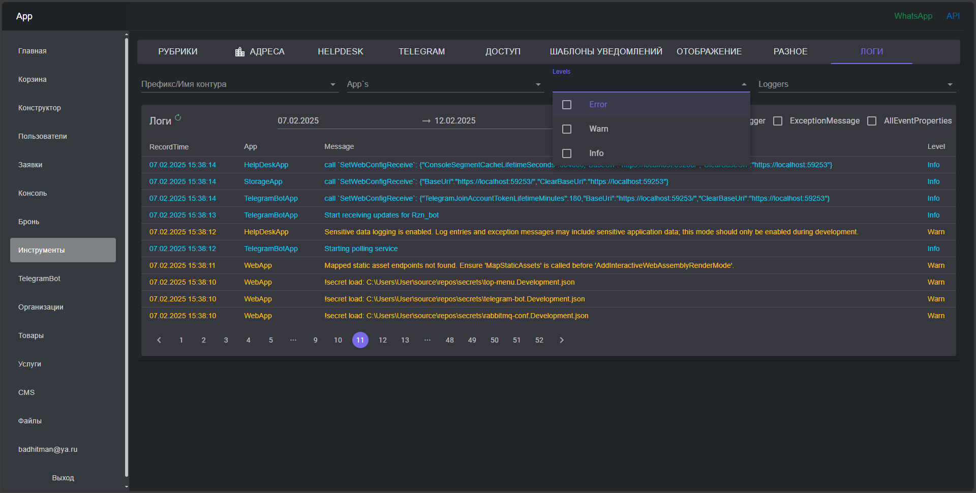Switch to the РУБРИКИ tab
Image resolution: width=976 pixels, height=493 pixels.
point(178,52)
